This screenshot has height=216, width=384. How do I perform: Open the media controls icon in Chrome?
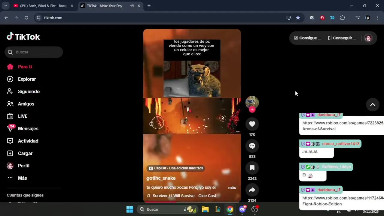[357, 18]
